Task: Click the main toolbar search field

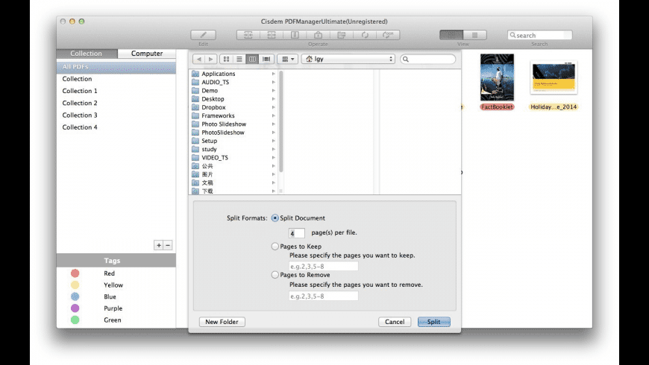Action: [x=540, y=35]
